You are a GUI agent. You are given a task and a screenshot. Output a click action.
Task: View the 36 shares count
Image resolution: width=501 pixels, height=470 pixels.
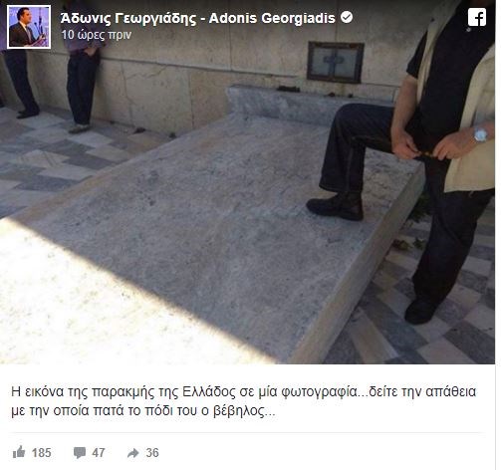(x=152, y=453)
